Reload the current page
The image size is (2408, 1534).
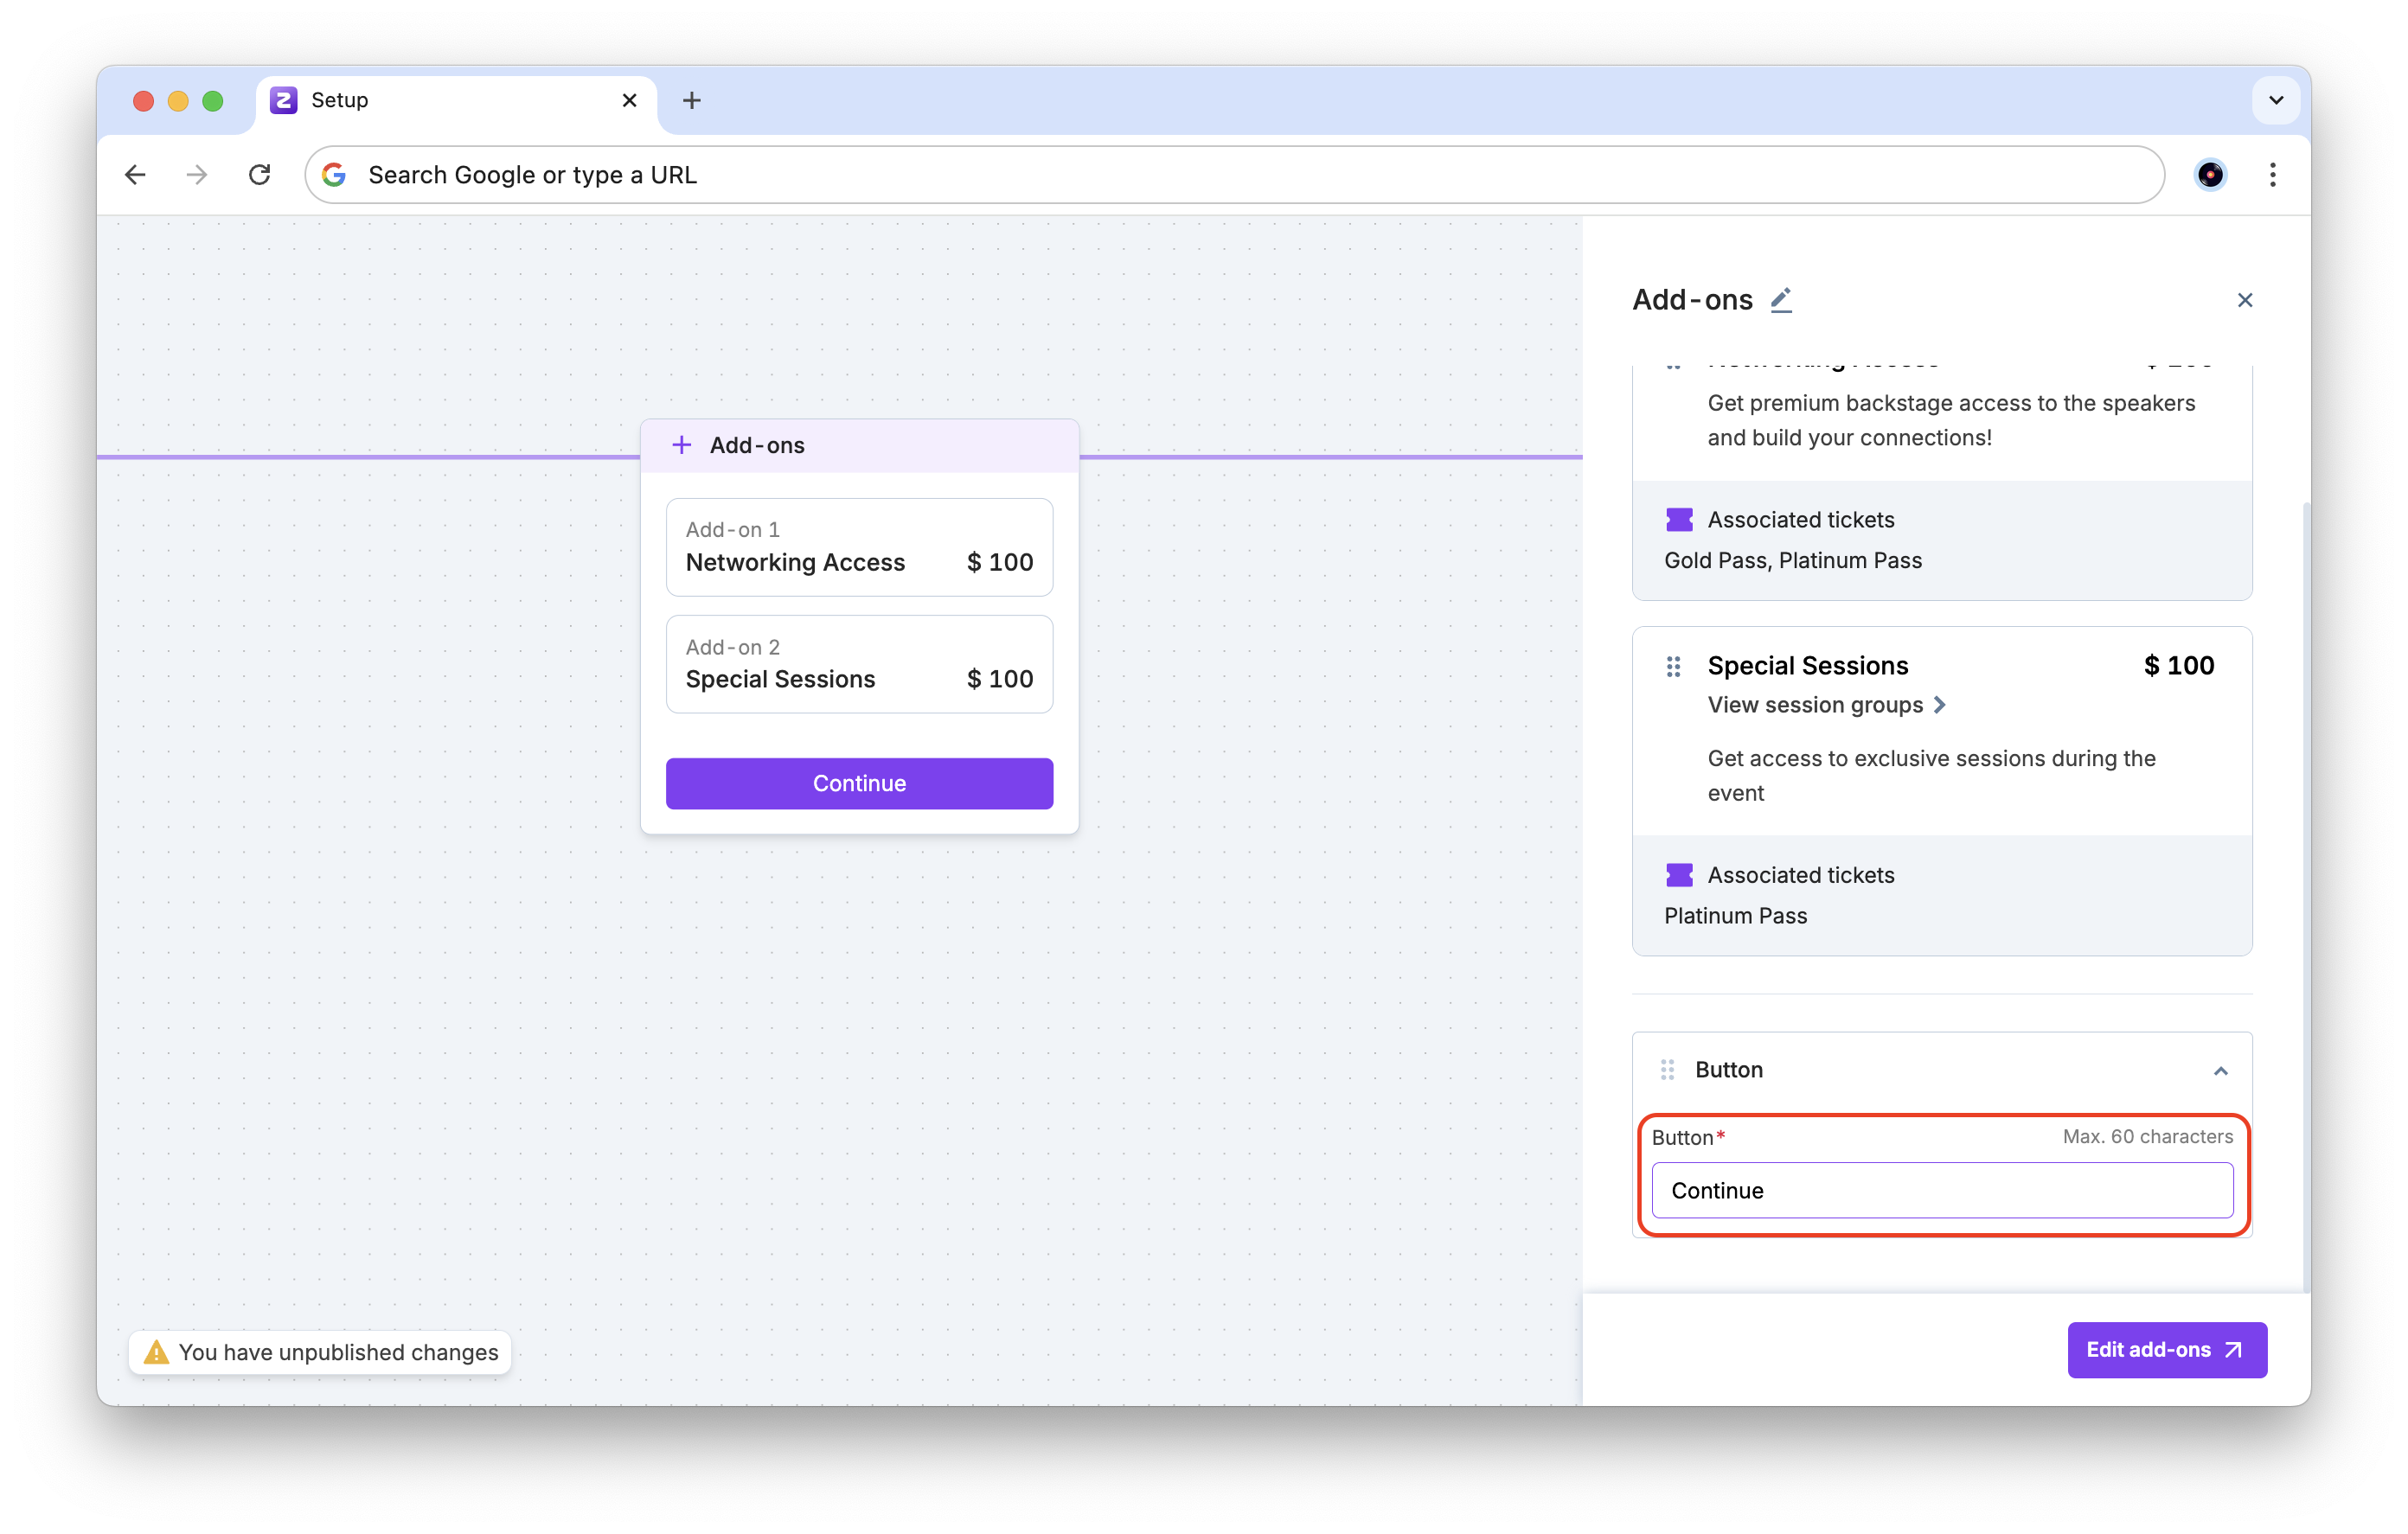260,175
